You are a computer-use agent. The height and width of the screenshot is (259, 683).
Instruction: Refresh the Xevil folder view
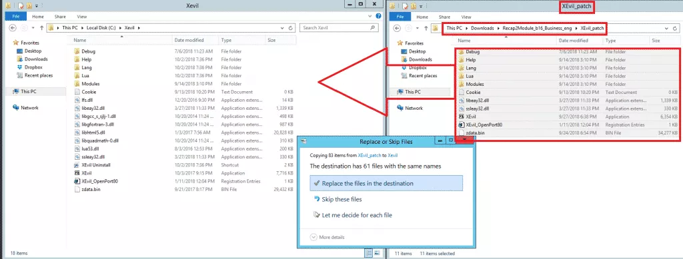291,28
